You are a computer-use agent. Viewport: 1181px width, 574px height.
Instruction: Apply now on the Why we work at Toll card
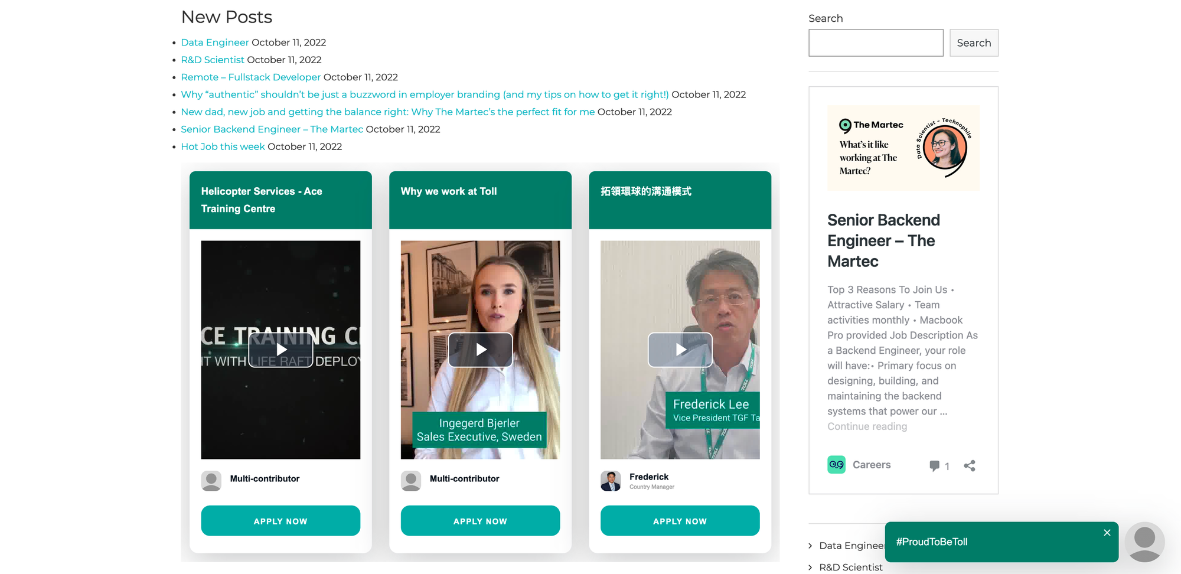480,521
